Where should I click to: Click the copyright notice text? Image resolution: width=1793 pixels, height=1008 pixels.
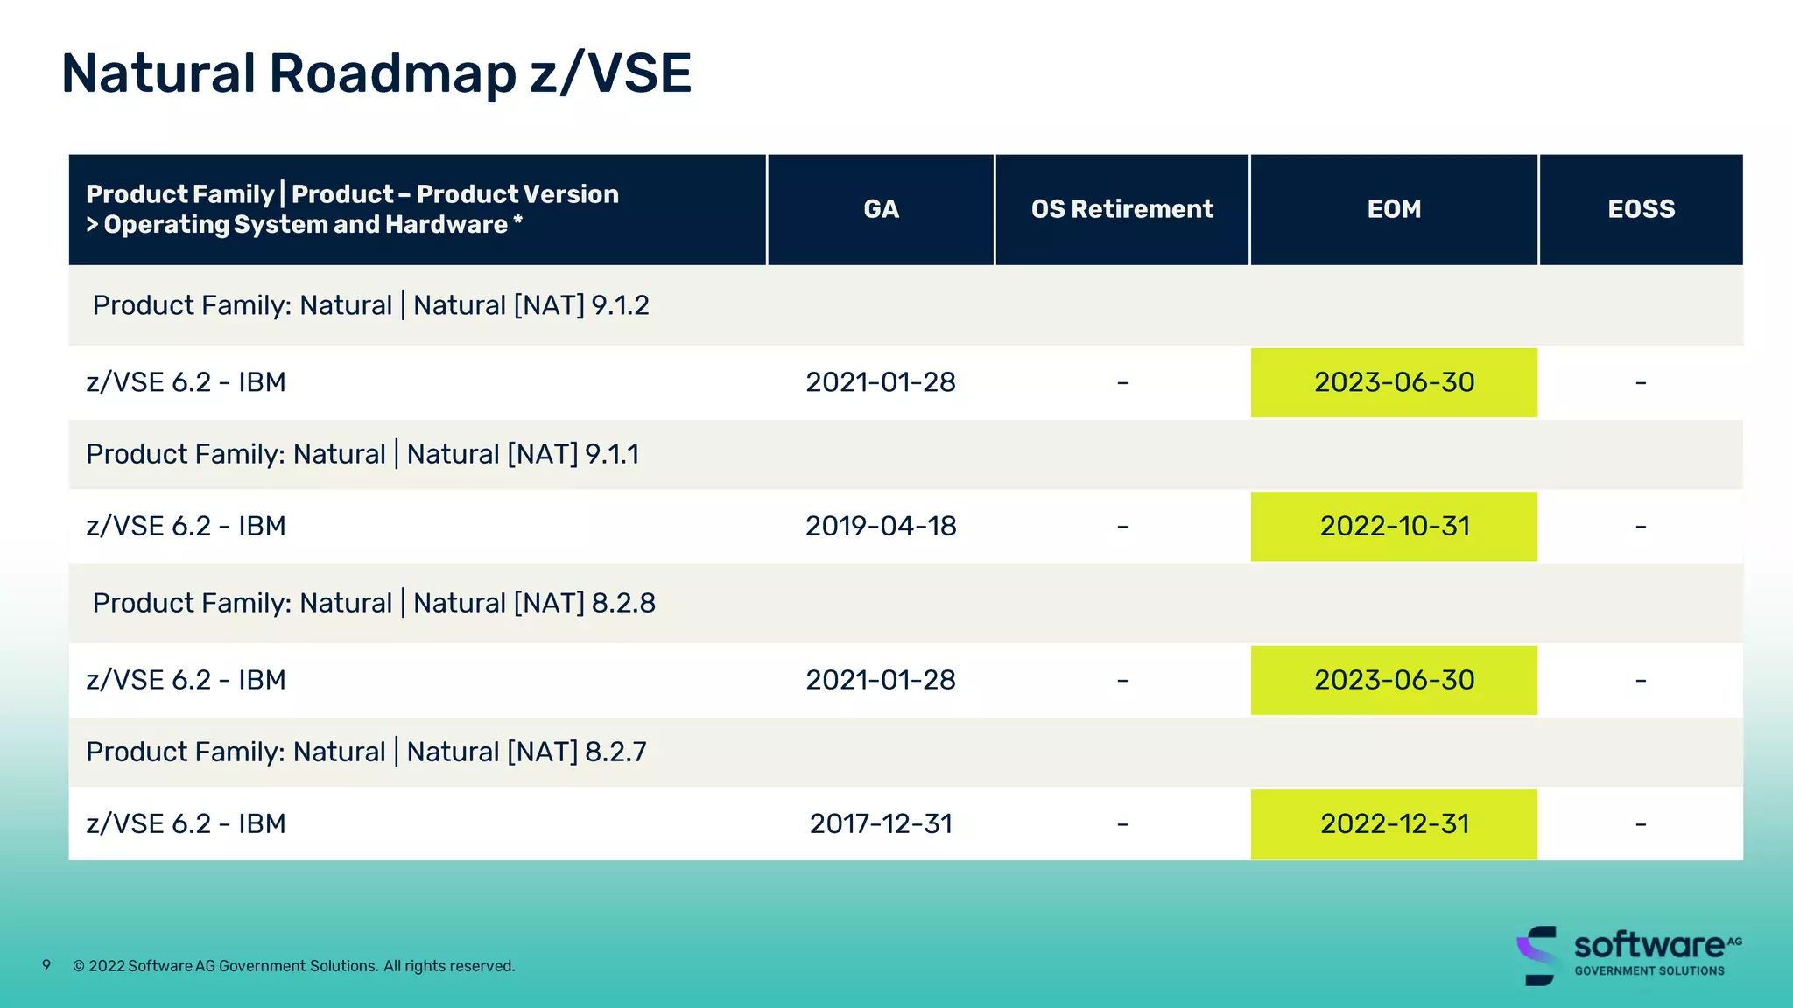pyautogui.click(x=293, y=966)
